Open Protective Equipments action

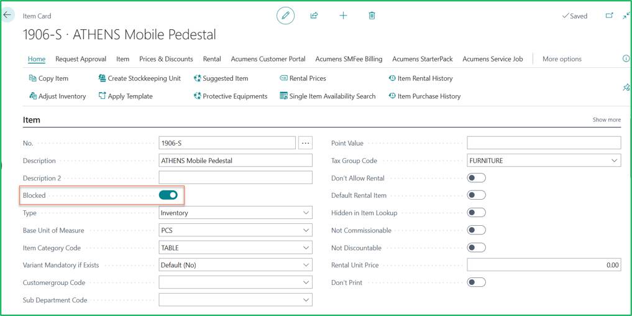point(231,96)
